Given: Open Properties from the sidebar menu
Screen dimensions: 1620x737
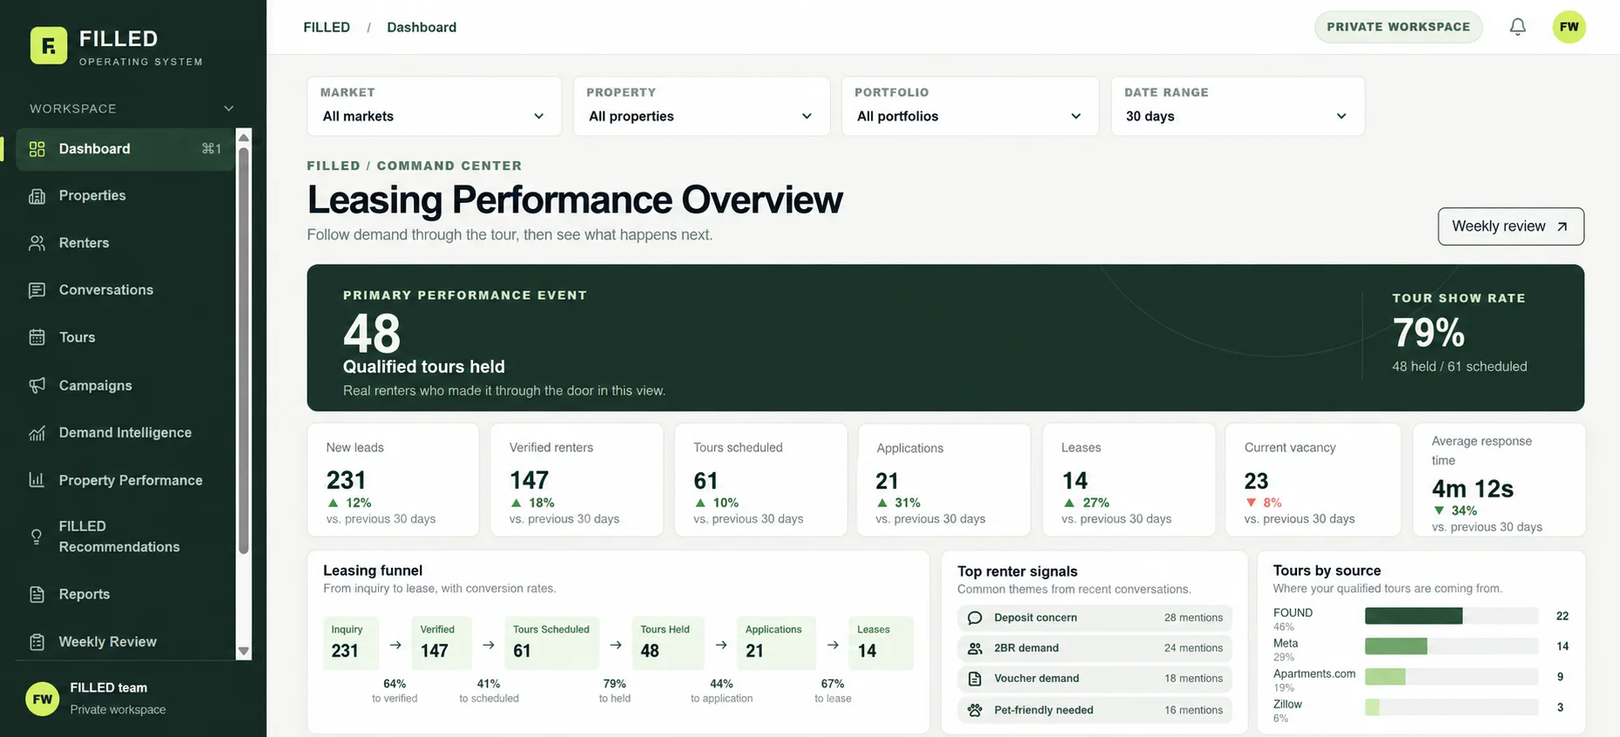Looking at the screenshot, I should tap(125, 196).
